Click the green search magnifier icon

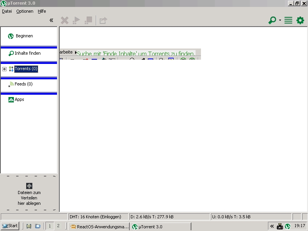pyautogui.click(x=272, y=20)
